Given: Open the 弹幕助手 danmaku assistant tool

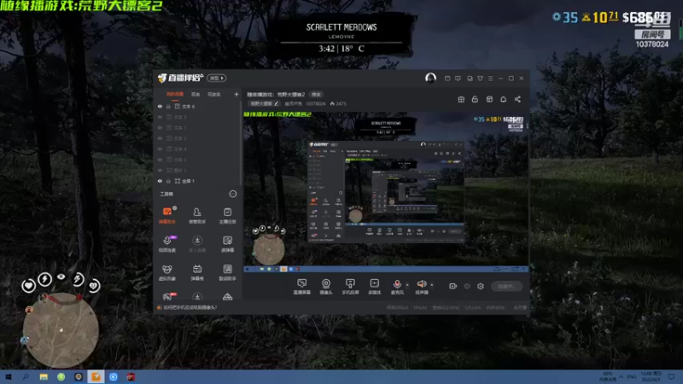Looking at the screenshot, I should pyautogui.click(x=166, y=215).
